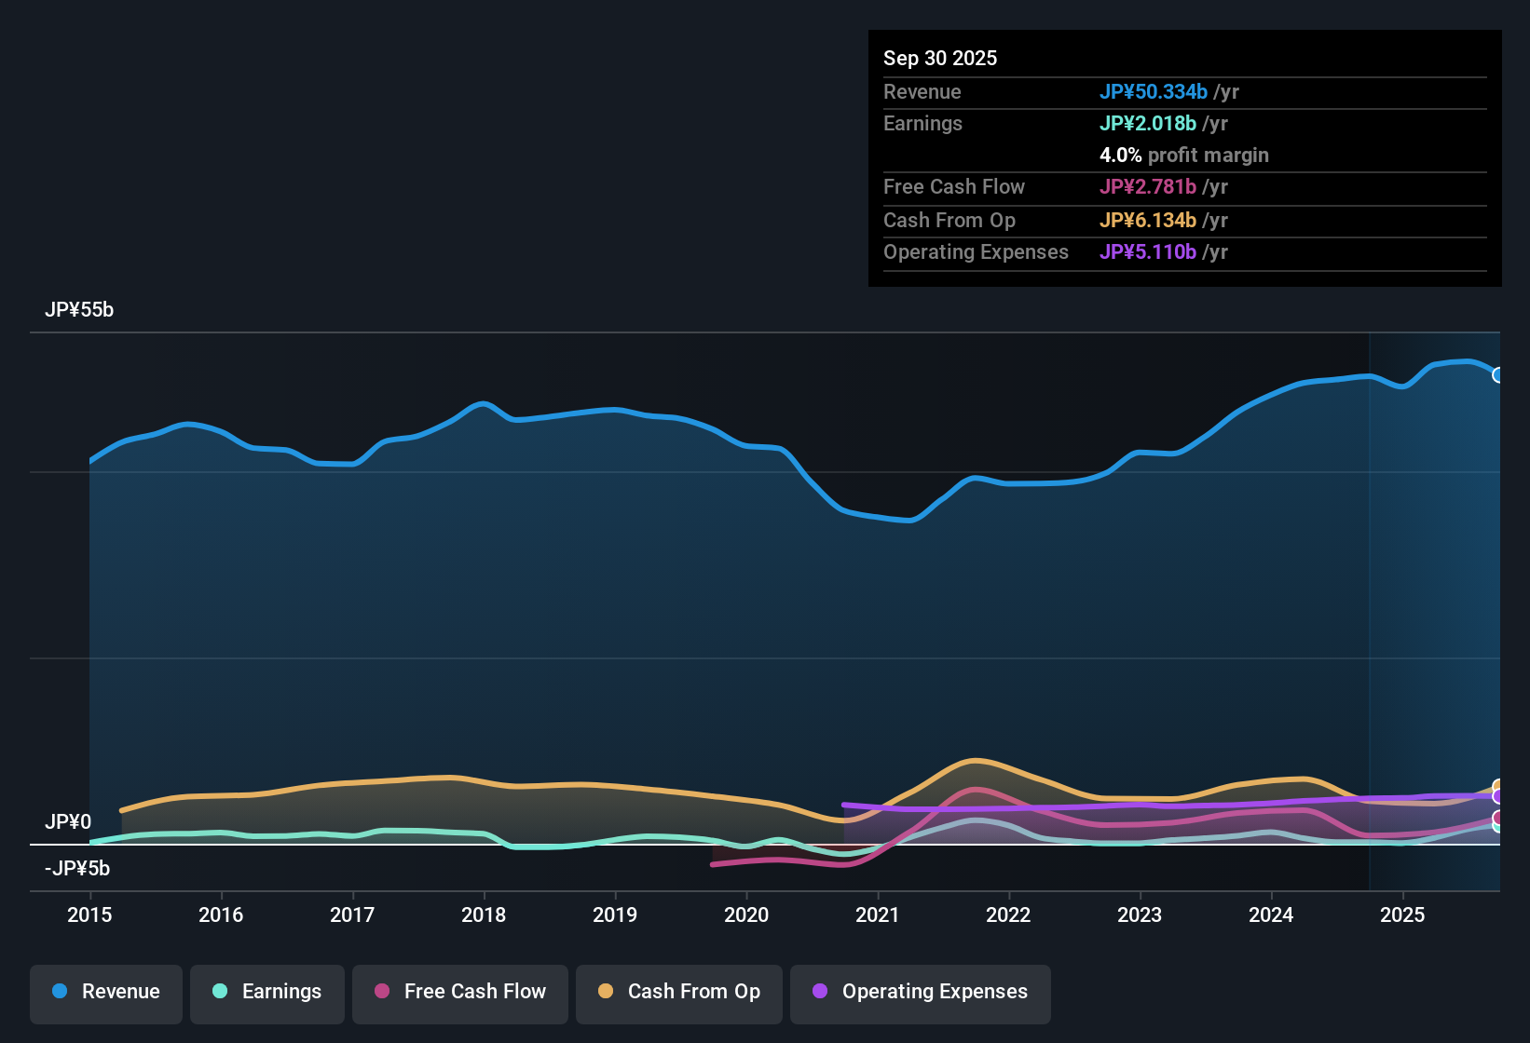
Task: Toggle the Revenue series visibility in the legend
Action: tap(105, 992)
